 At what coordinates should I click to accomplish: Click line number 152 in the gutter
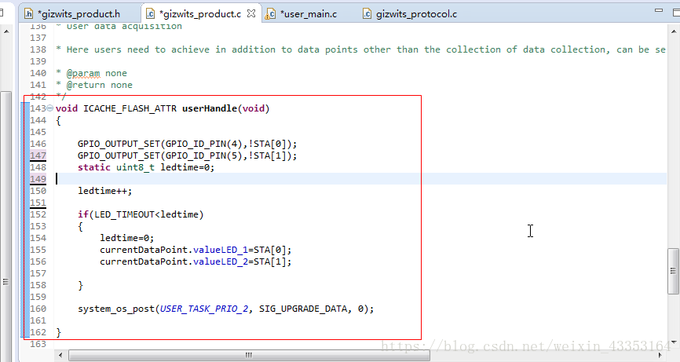(x=38, y=214)
